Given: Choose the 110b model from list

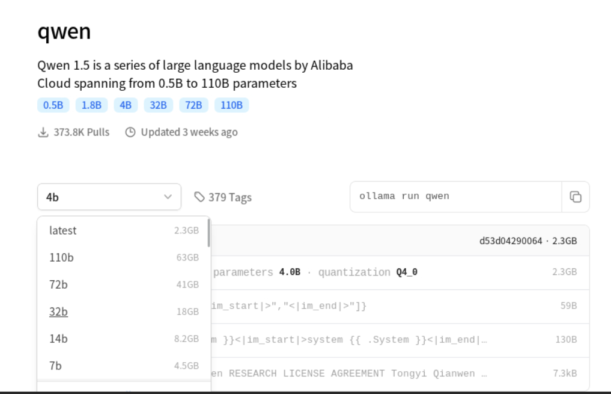Looking at the screenshot, I should click(61, 257).
